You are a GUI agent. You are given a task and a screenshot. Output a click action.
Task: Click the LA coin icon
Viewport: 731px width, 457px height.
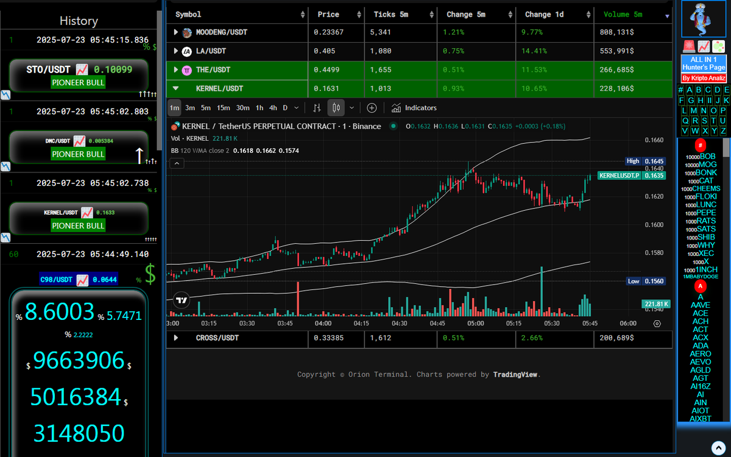(x=187, y=51)
